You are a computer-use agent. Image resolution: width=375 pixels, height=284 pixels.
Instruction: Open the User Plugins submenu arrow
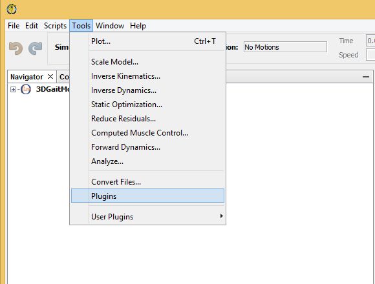(x=222, y=216)
